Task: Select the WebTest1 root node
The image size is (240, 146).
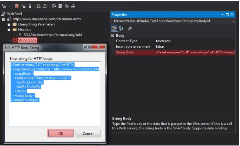Action: click(15, 14)
